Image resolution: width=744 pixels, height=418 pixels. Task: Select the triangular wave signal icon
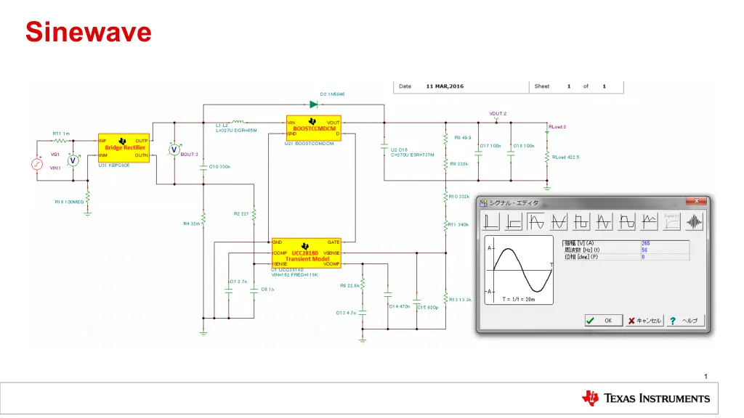604,221
